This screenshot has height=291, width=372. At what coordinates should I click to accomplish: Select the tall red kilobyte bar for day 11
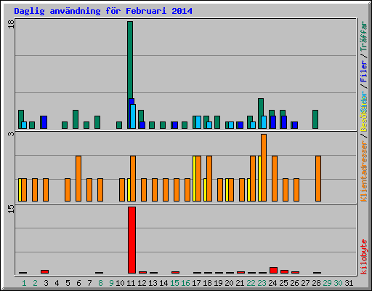pyautogui.click(x=132, y=240)
